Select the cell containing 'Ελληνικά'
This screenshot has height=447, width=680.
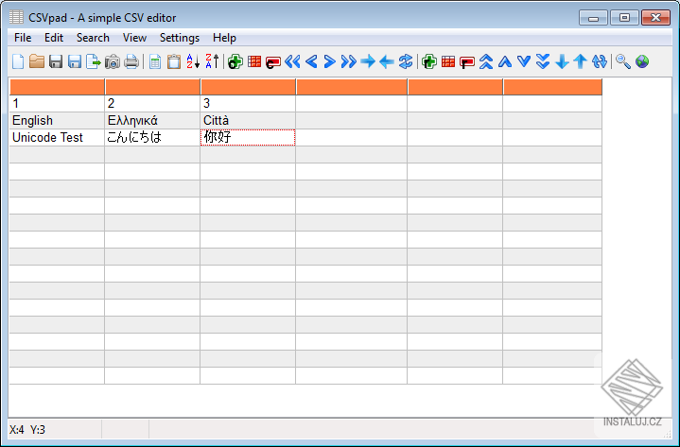[152, 120]
